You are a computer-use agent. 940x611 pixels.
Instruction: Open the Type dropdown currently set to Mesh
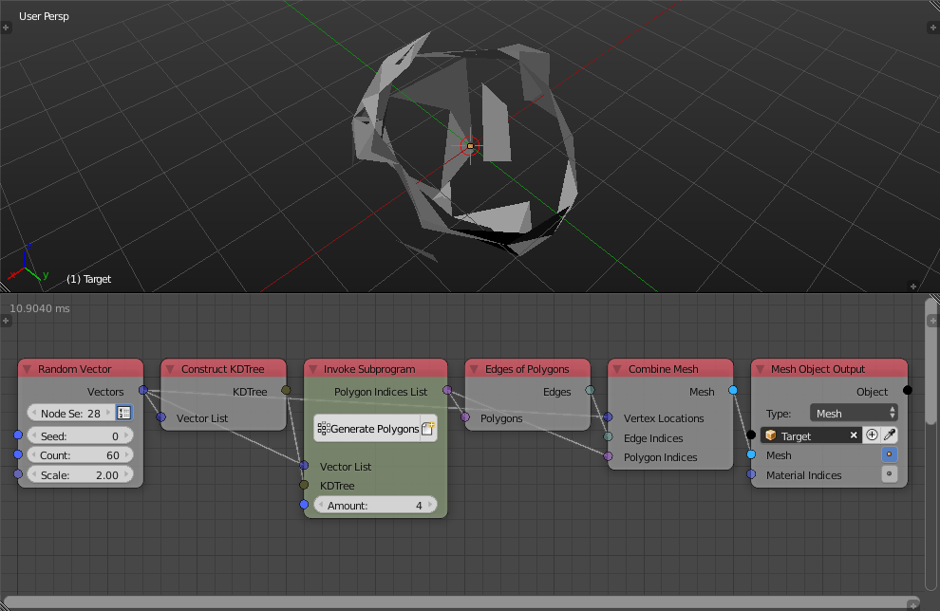(x=853, y=412)
